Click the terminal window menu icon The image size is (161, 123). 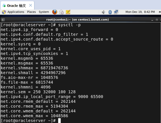(x=3, y=20)
